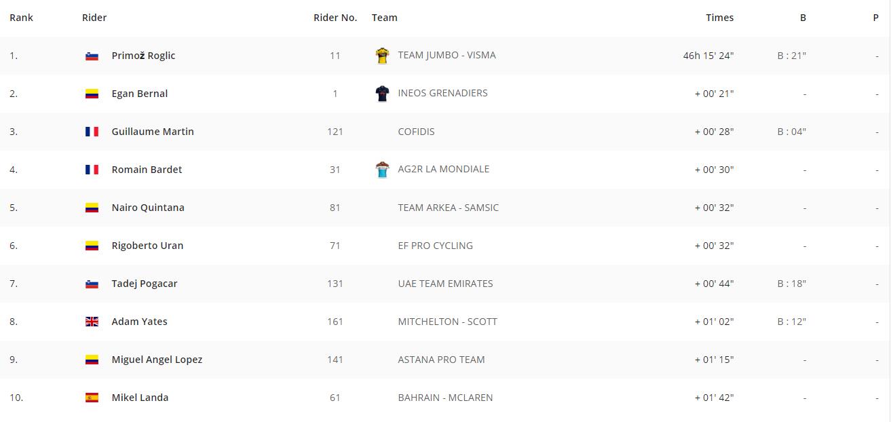Viewport: 891px width, 422px height.
Task: Click the Ineos Grenadiers dark jersey icon
Action: click(x=382, y=94)
